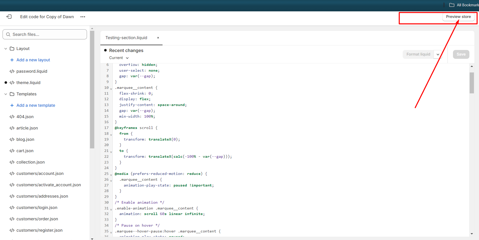Fold the nested block at line 26
Viewport: 479px width, 240px height.
111,180
